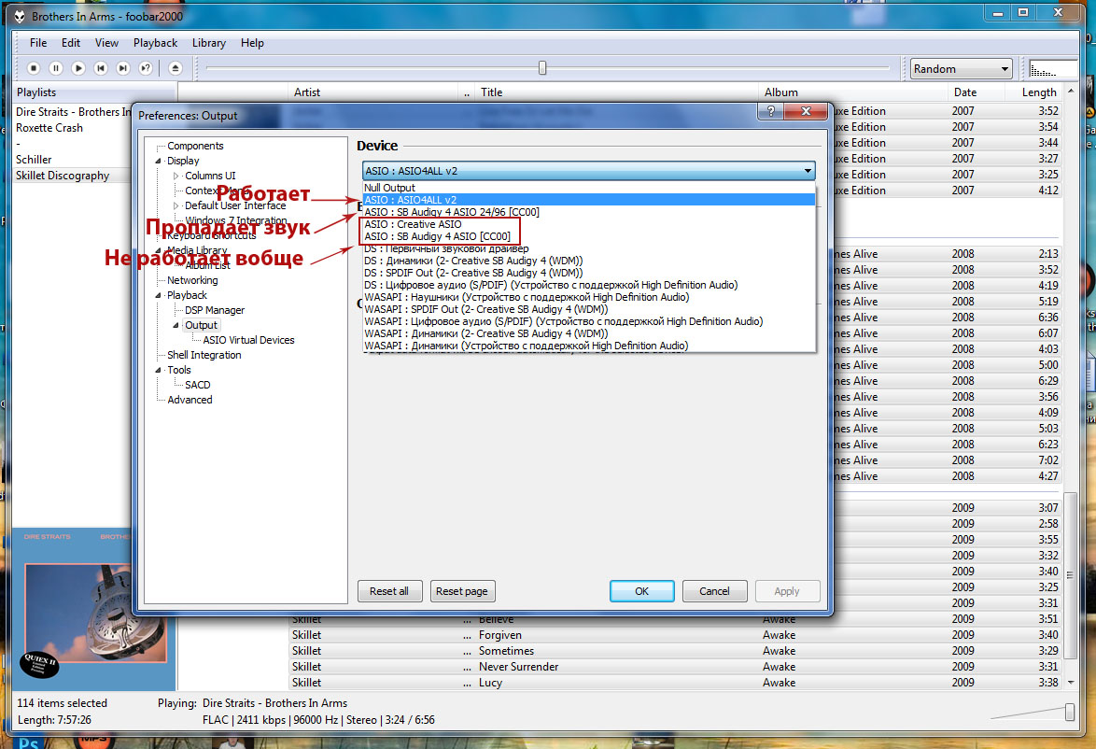This screenshot has width=1096, height=749.
Task: Select SACD under Tools
Action: (197, 385)
